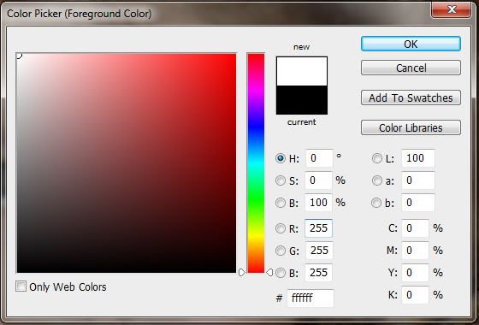Click the left hue slider arrow handle
This screenshot has width=479, height=325.
tap(241, 272)
